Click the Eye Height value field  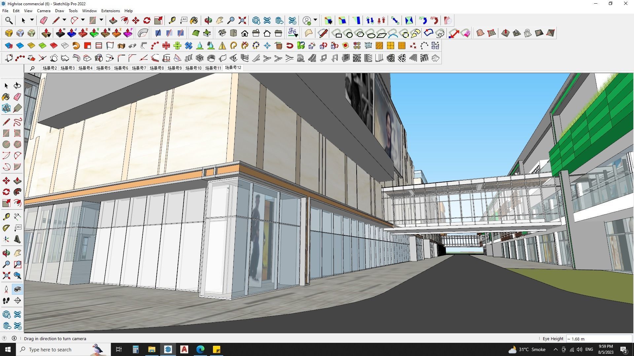[x=599, y=339]
